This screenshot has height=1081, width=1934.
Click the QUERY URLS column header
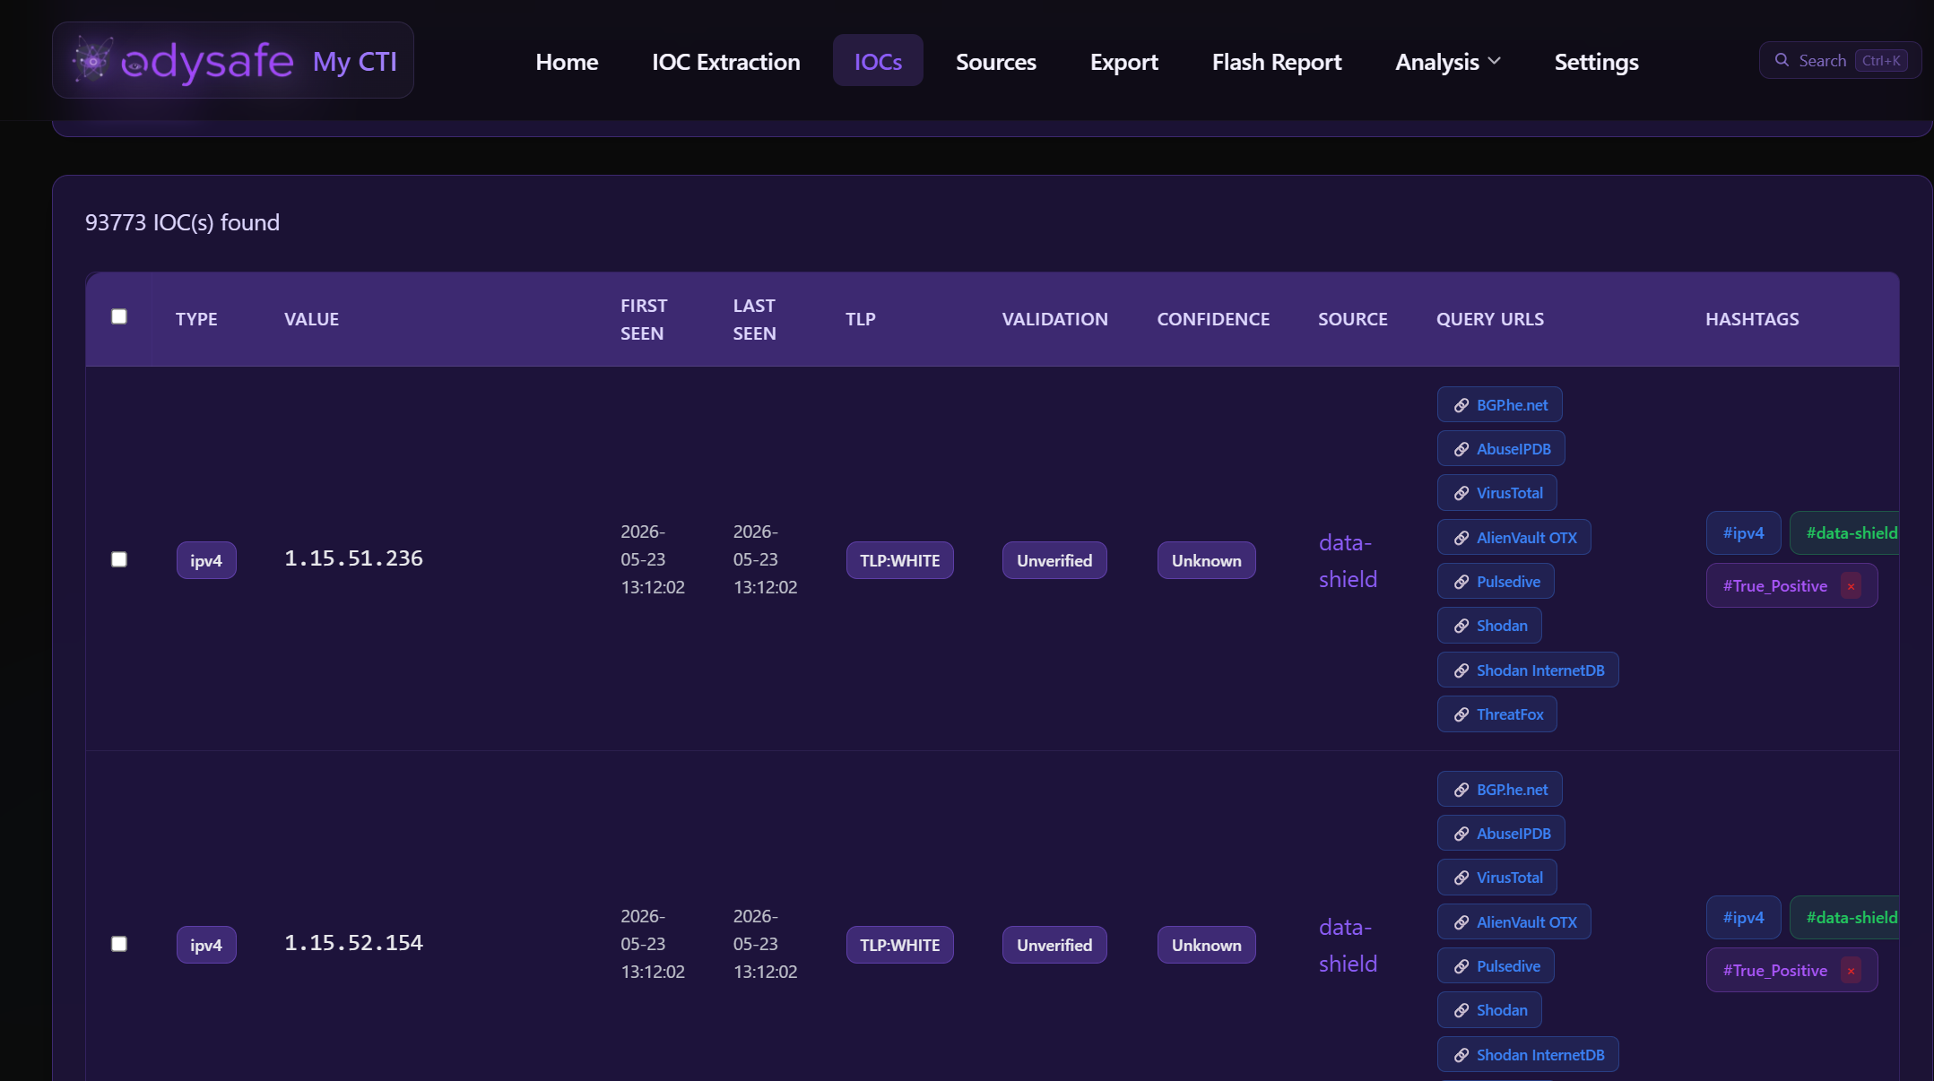(x=1490, y=319)
